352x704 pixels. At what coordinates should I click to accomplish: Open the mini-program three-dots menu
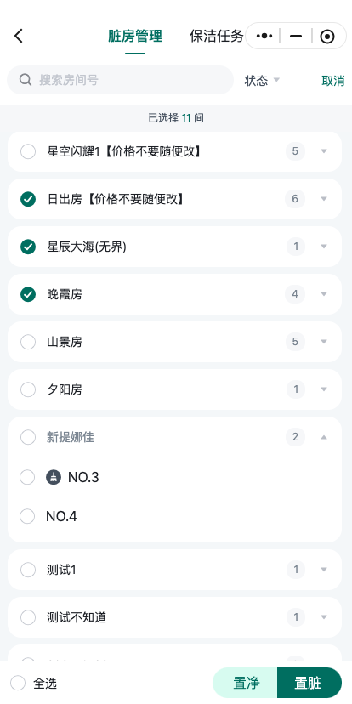pyautogui.click(x=264, y=37)
